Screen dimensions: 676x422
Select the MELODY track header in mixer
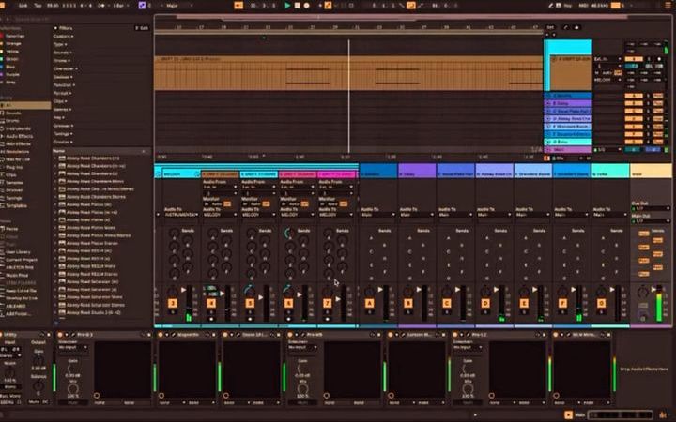(x=175, y=173)
